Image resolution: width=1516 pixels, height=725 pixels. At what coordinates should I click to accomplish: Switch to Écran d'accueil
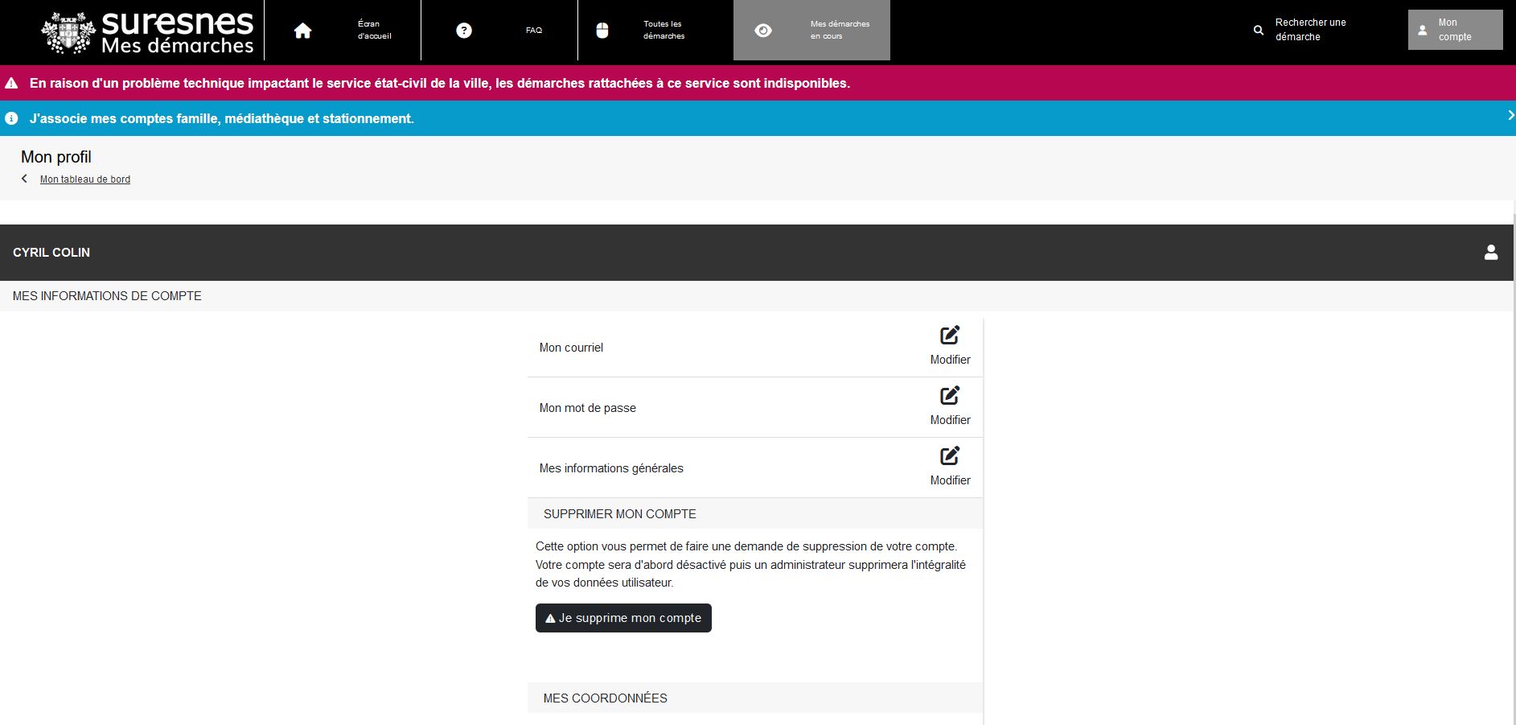click(374, 30)
